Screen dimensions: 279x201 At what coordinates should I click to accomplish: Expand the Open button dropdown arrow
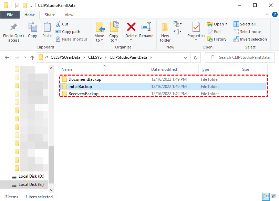pos(226,24)
